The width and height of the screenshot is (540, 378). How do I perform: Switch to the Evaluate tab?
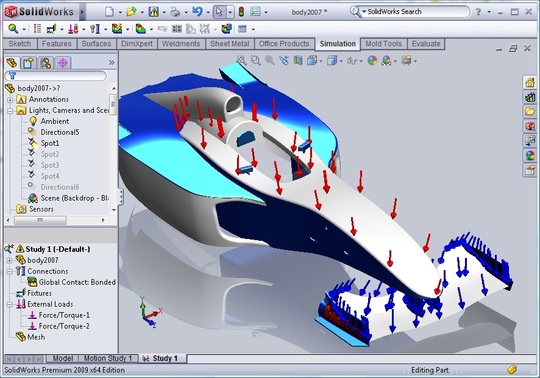(426, 44)
